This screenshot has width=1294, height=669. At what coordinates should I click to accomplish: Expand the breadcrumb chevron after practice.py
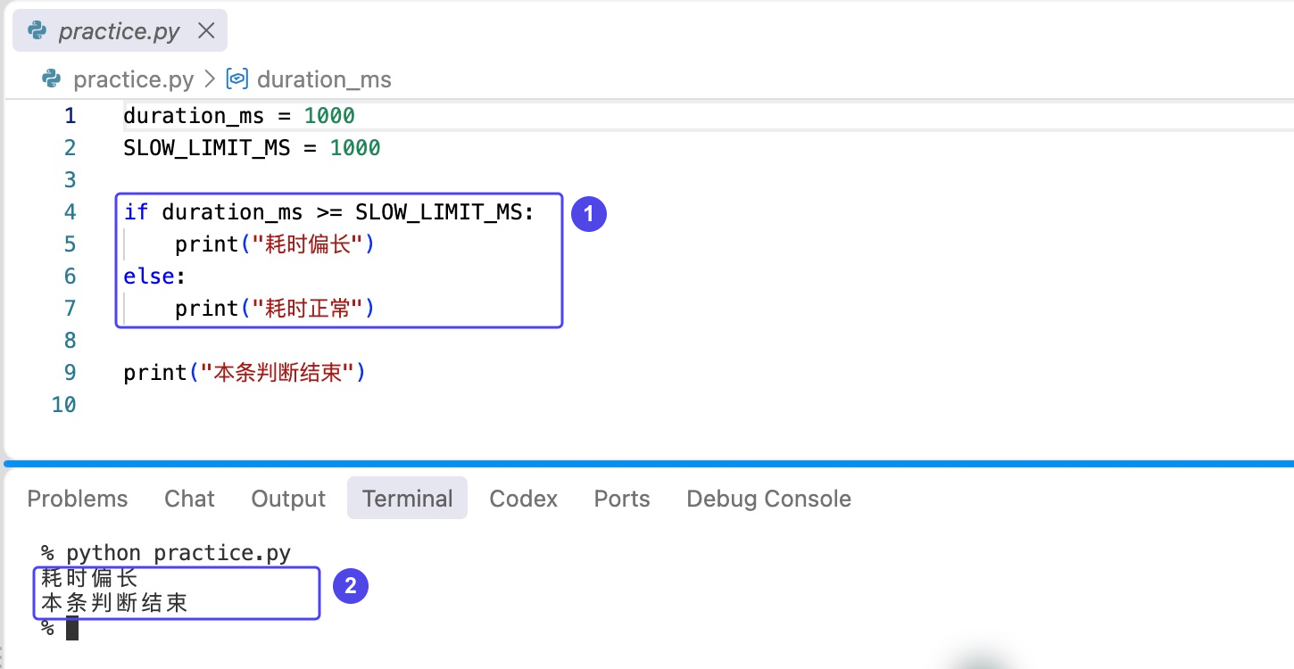coord(210,79)
